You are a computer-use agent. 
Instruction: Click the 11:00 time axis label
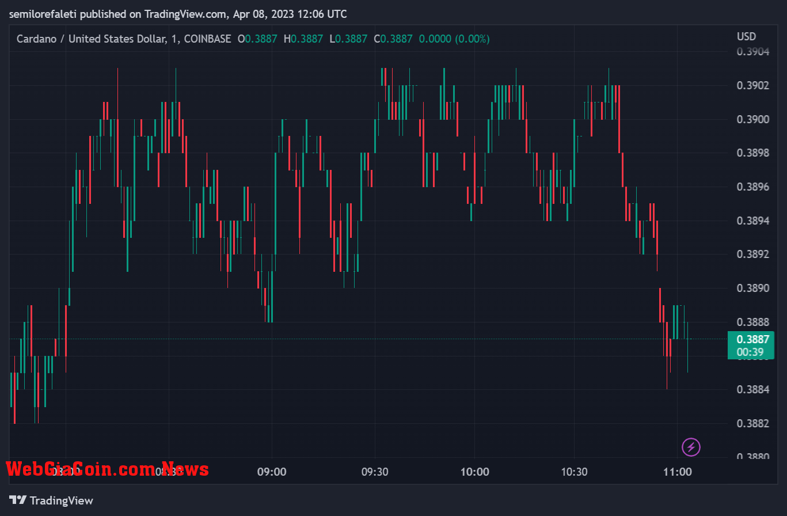(x=678, y=472)
